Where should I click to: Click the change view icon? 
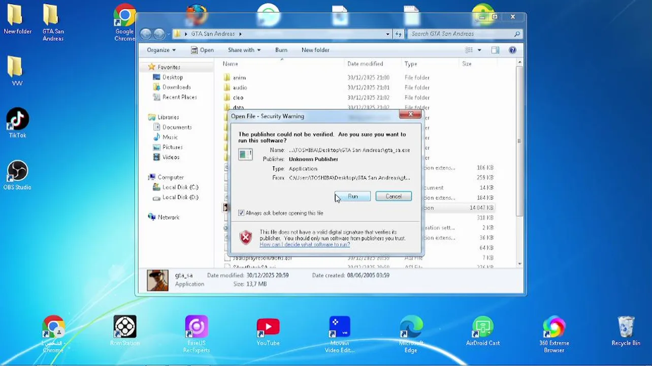(x=469, y=50)
